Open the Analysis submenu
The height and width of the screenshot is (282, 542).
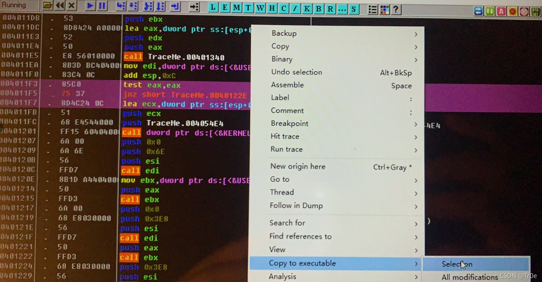pos(336,276)
